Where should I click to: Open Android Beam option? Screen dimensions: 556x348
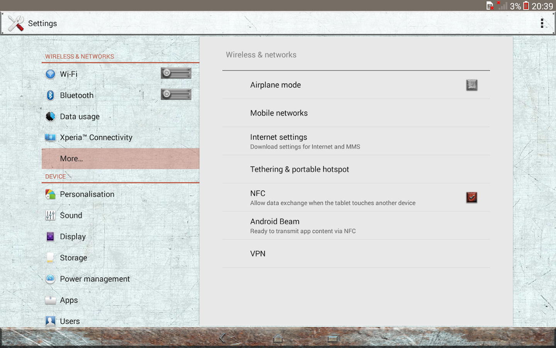[x=356, y=225]
